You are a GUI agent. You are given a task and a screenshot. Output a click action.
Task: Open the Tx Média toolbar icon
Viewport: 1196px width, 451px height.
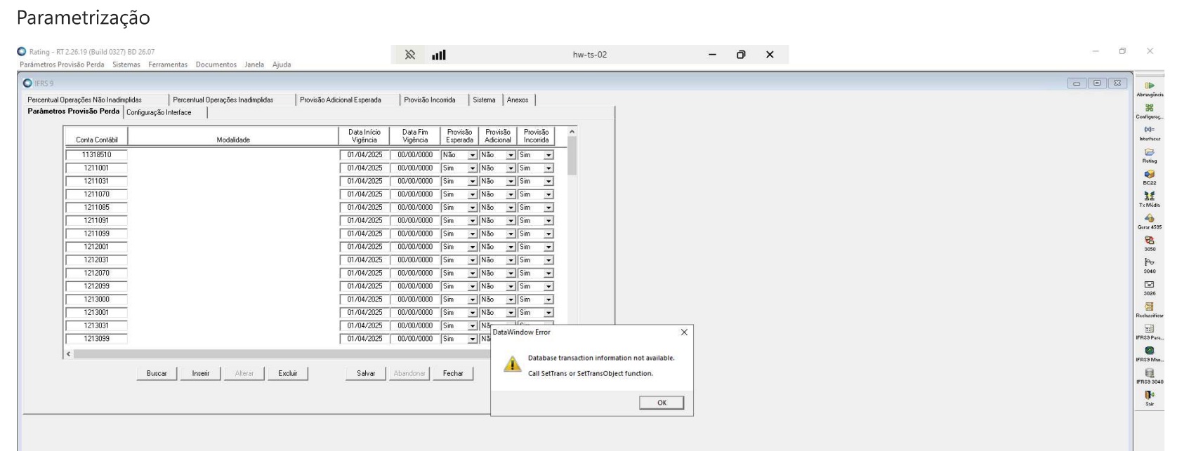pyautogui.click(x=1149, y=196)
